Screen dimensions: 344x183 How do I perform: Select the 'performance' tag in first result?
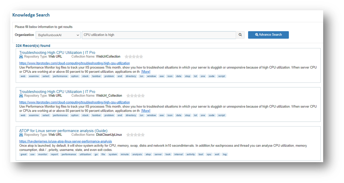click(60, 76)
